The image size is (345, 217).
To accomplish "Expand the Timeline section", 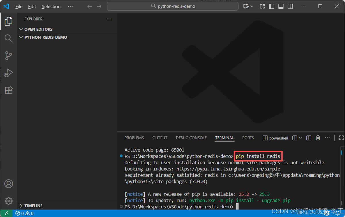I will [68, 206].
